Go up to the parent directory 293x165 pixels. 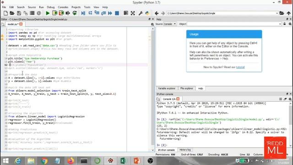coord(289,13)
